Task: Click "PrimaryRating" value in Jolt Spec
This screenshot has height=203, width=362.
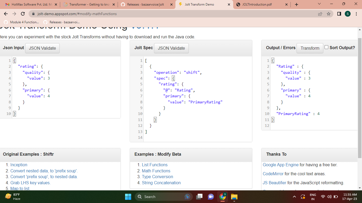Action: click(x=205, y=102)
